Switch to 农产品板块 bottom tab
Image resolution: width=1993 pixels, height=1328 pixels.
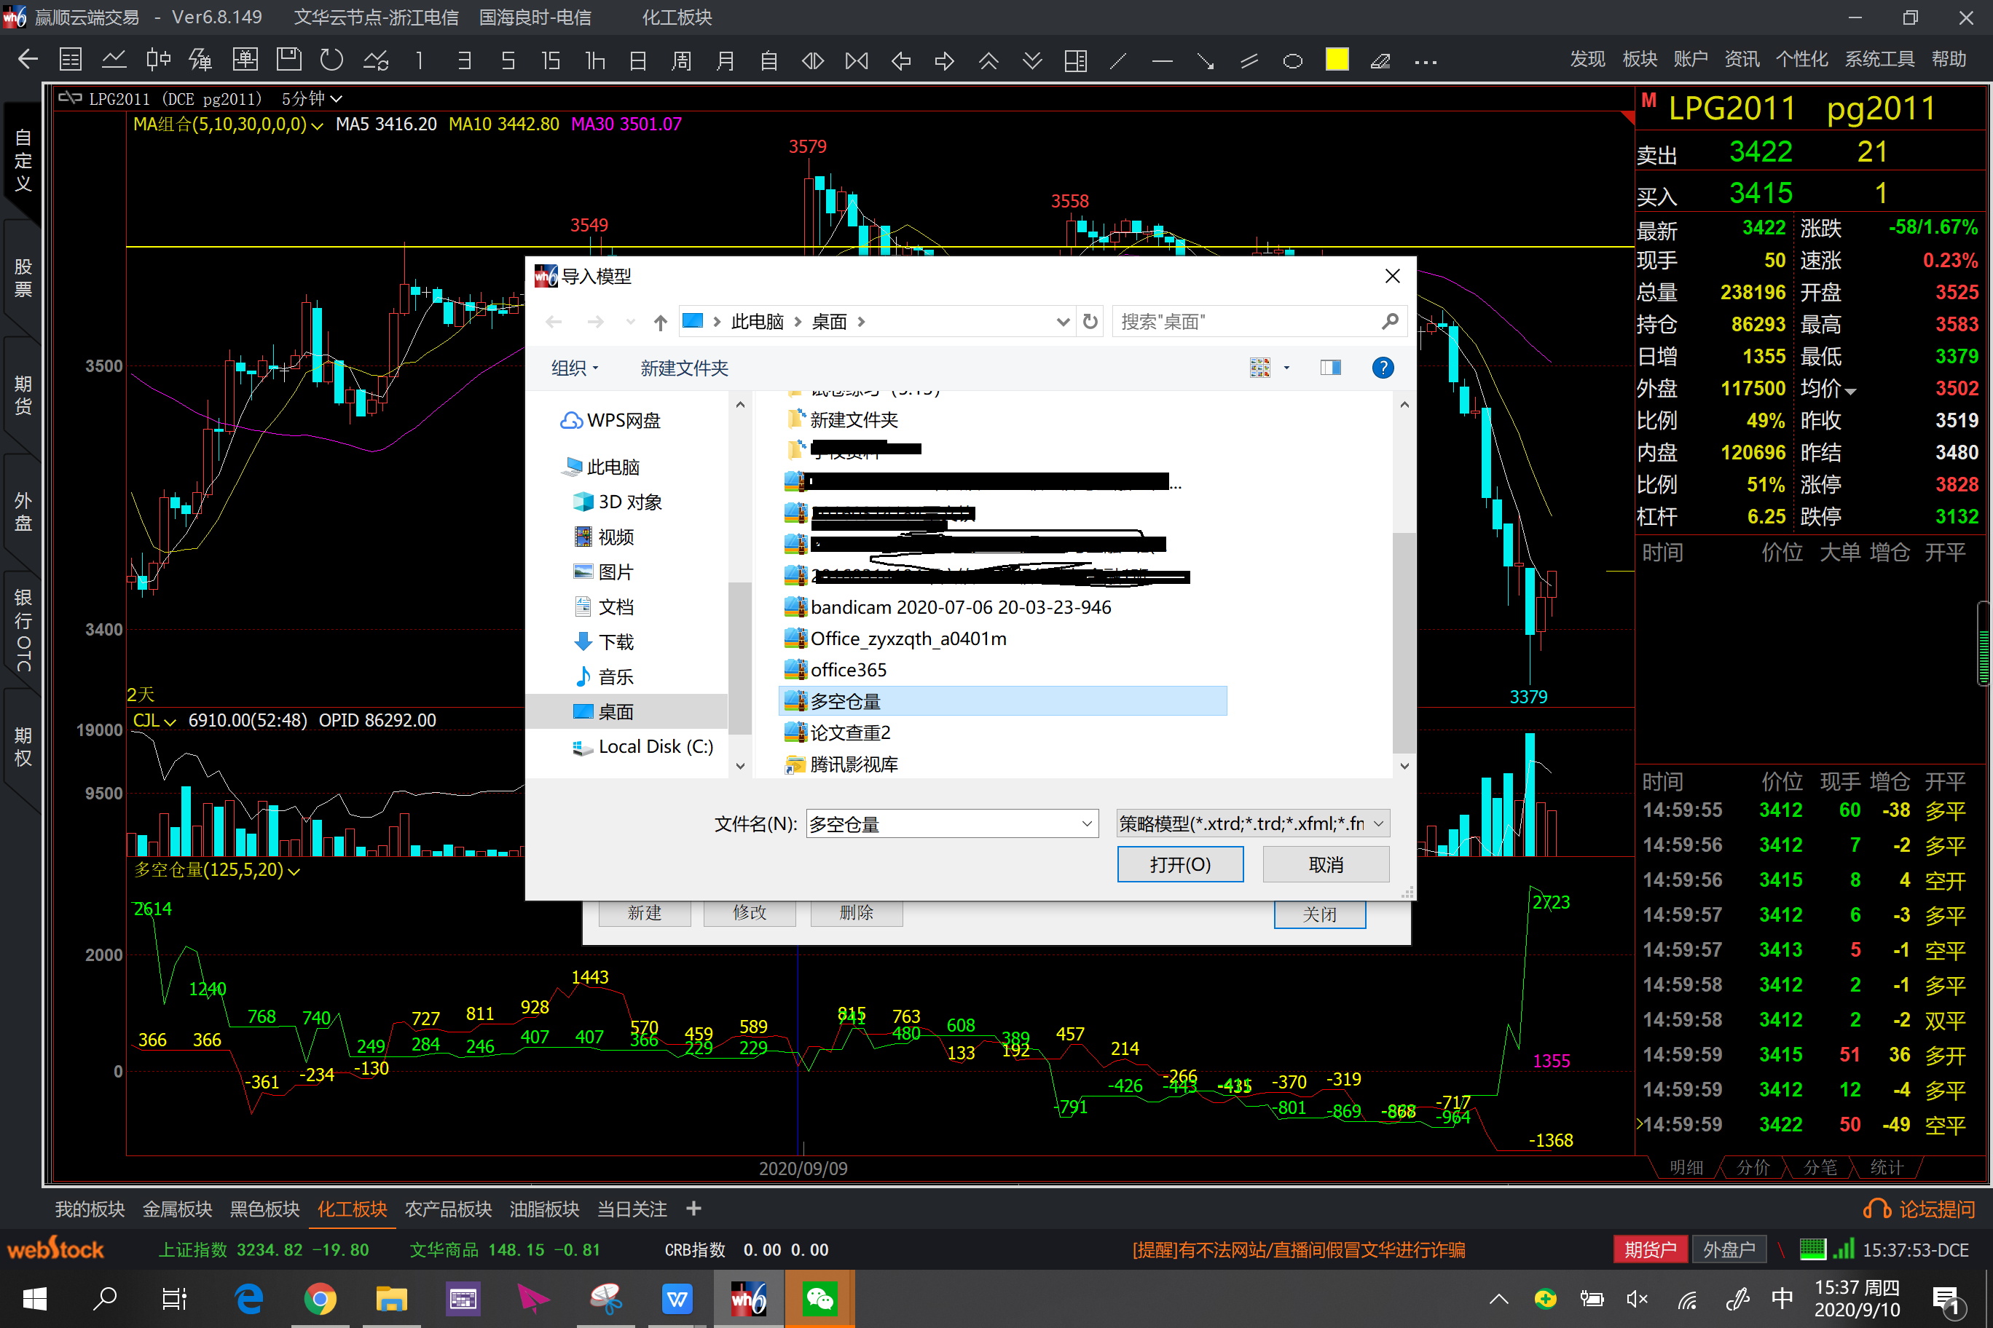click(x=448, y=1209)
